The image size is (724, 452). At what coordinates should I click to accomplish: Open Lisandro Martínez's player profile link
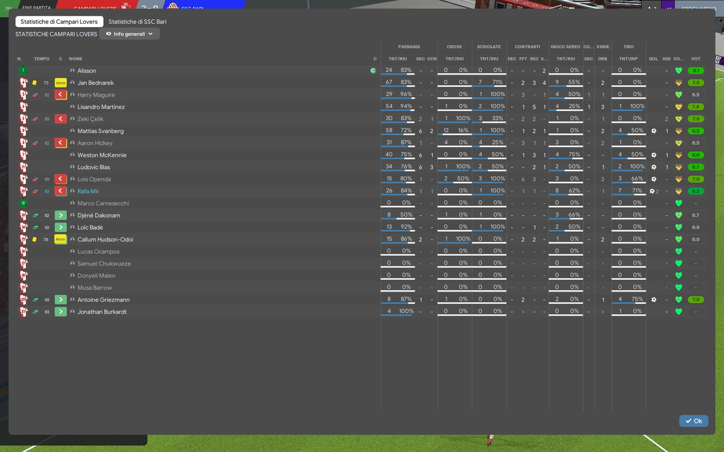pyautogui.click(x=101, y=107)
